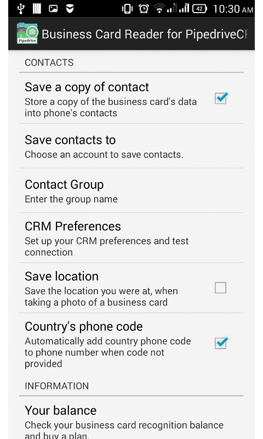Tap the barcode notification icon
The width and height of the screenshot is (263, 439).
coord(37,9)
